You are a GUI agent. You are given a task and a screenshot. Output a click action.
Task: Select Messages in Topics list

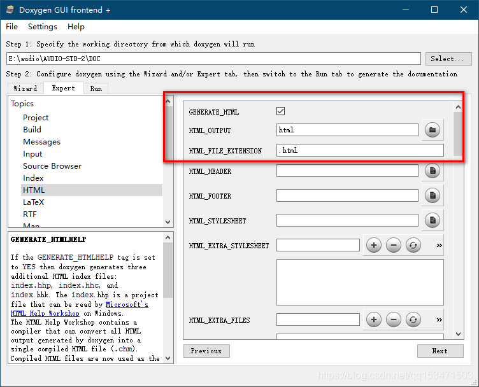point(41,142)
